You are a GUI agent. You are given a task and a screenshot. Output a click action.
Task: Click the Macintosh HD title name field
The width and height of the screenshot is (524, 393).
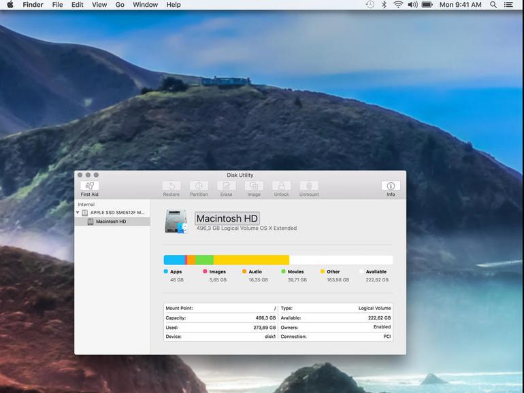point(227,218)
